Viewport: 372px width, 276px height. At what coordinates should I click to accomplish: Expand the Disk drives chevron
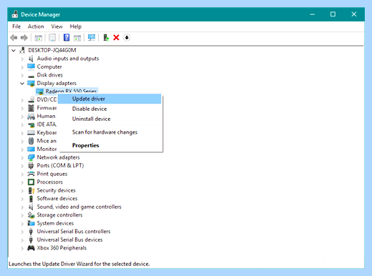[x=22, y=75]
